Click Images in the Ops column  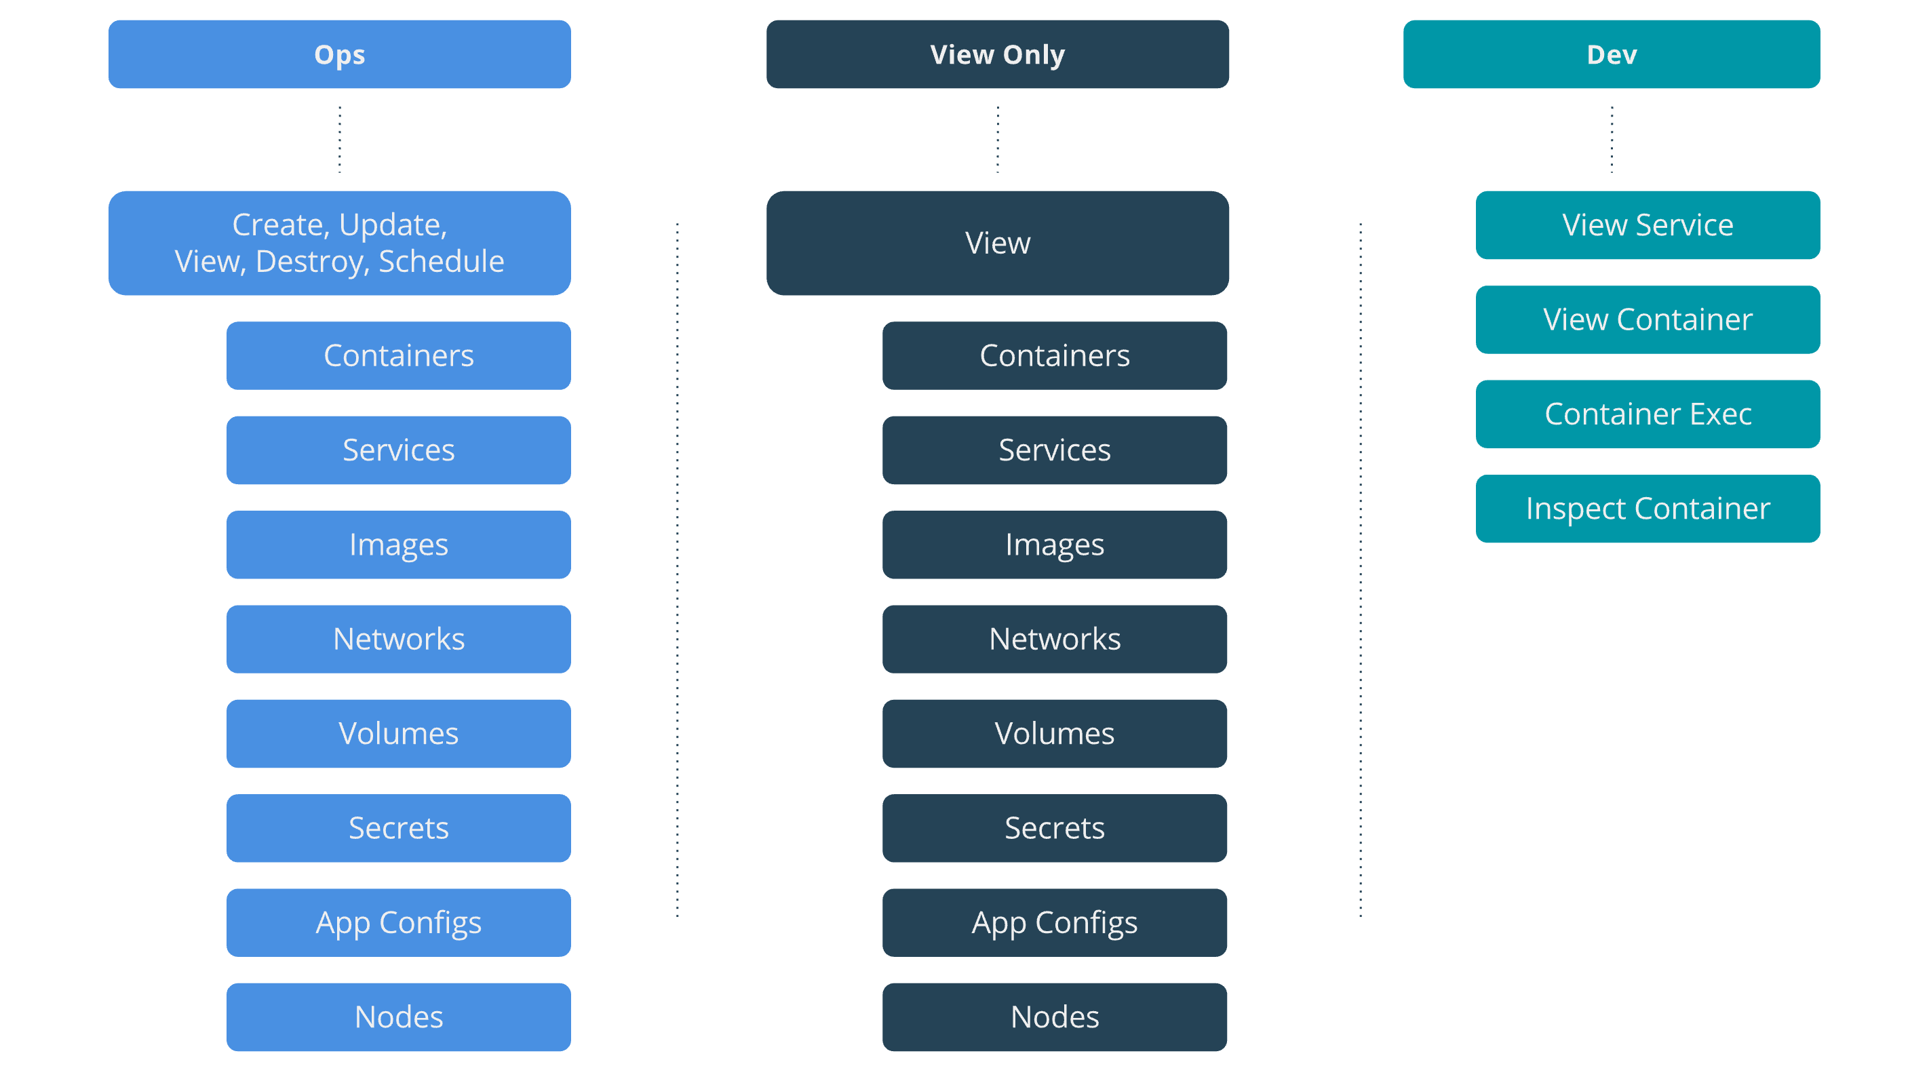click(x=398, y=545)
